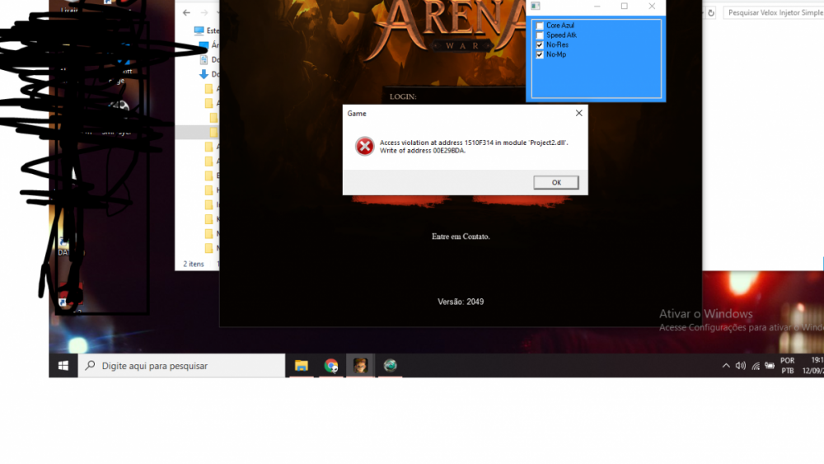Focus the 'Pesquisar Velox Injetor Simple' search field
824x464 pixels.
tap(774, 12)
